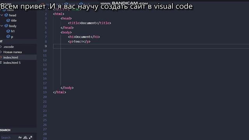Screen dimensions: 249x140
Task: Click the h1 symbol icon in outline
Action: 8,31
